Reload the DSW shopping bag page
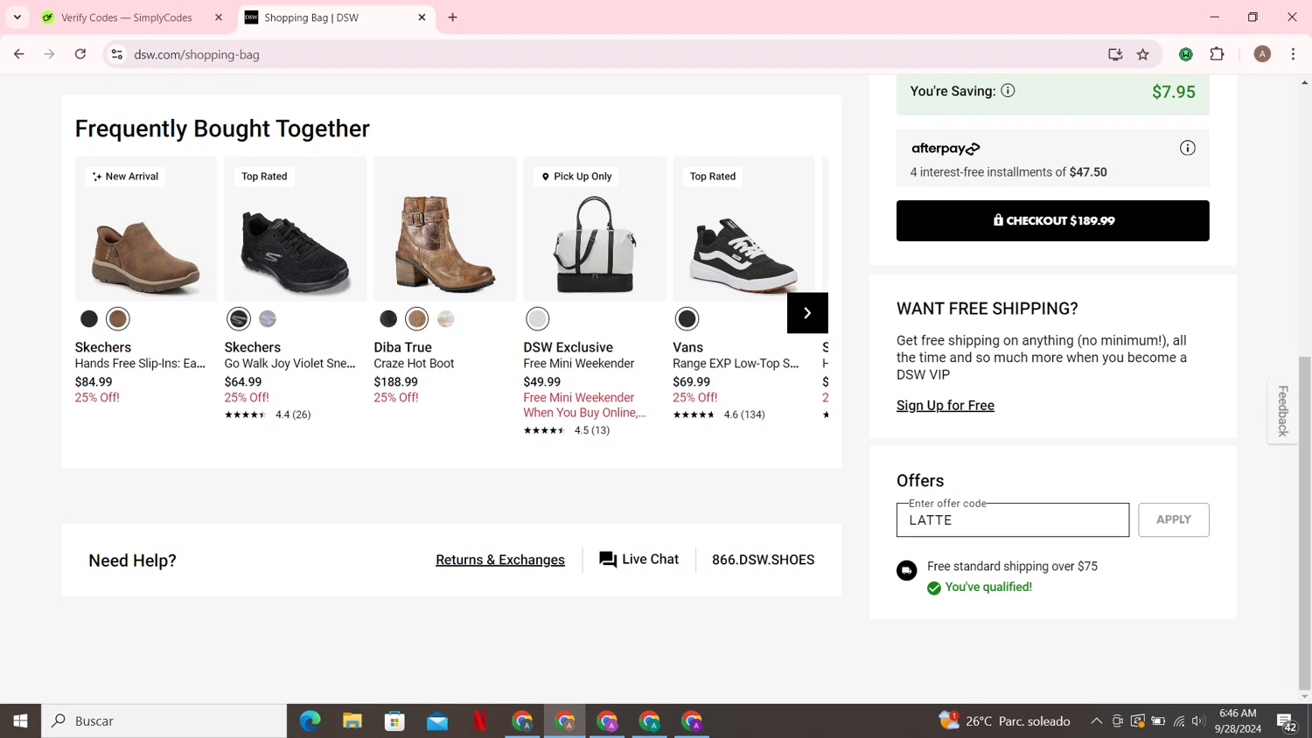This screenshot has height=738, width=1312. [80, 54]
